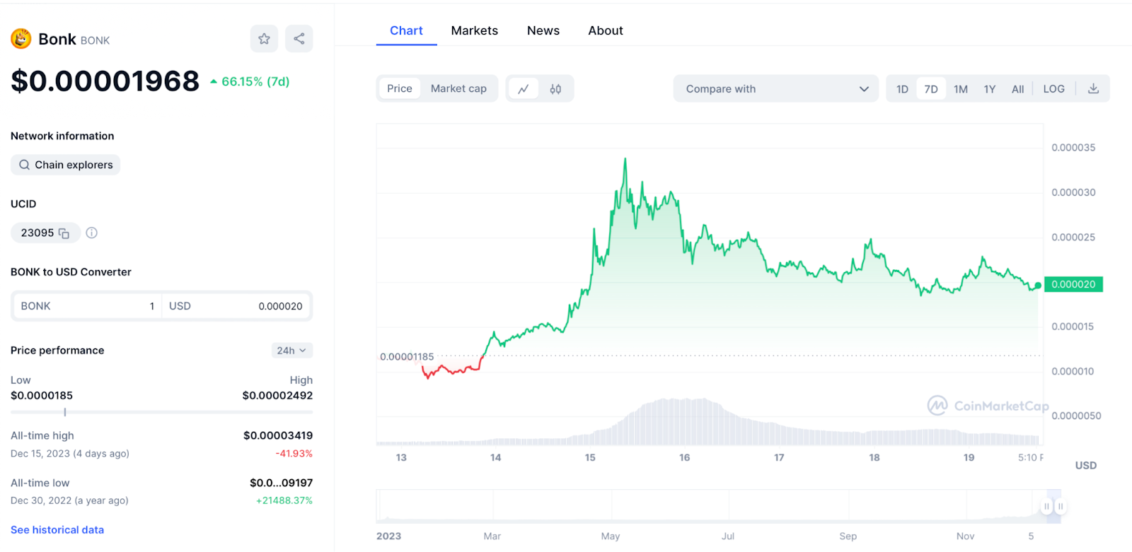Toggle the Market cap chart mode
1132x552 pixels.
458,88
